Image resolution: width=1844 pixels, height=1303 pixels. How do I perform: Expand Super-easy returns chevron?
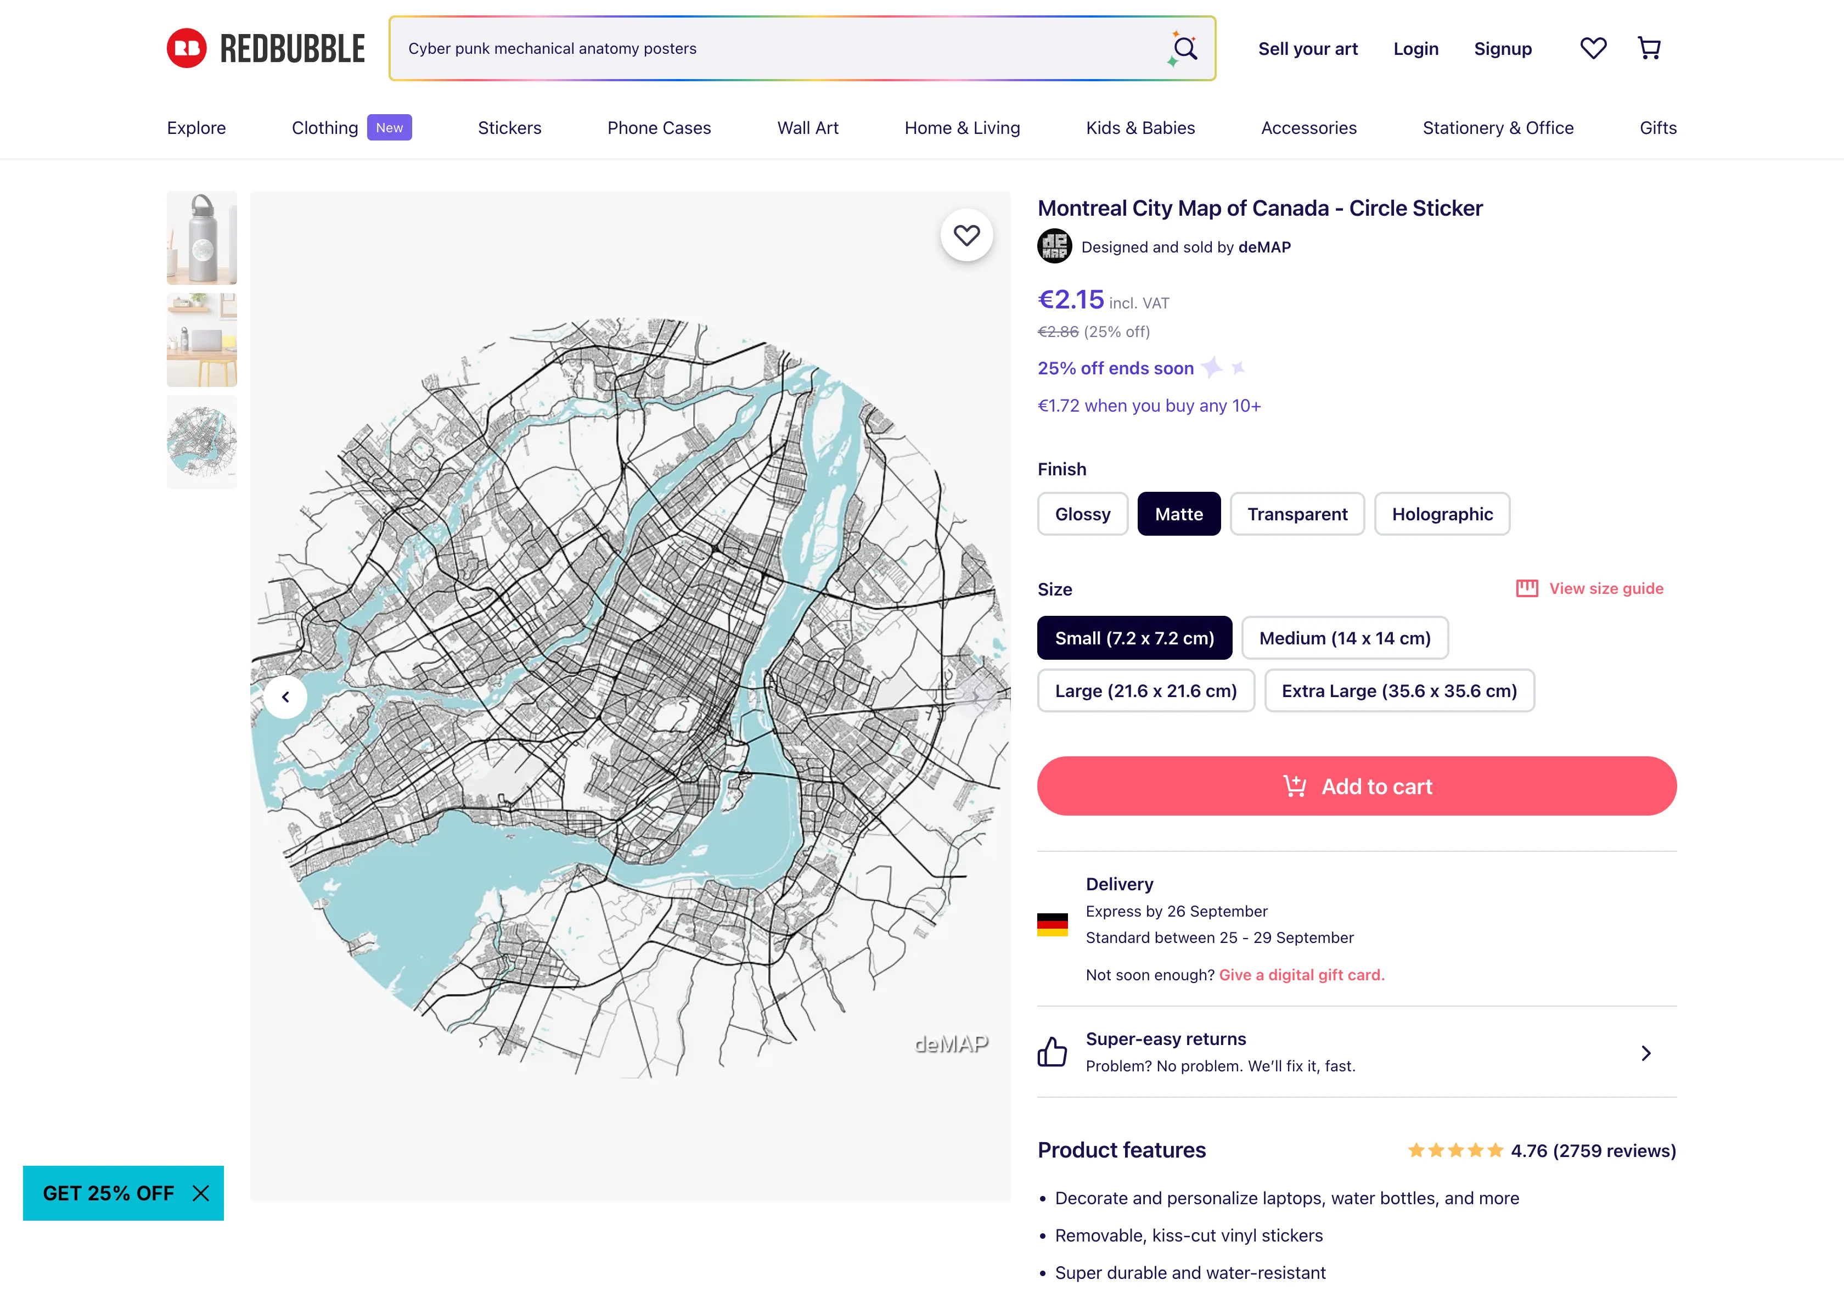pos(1646,1052)
